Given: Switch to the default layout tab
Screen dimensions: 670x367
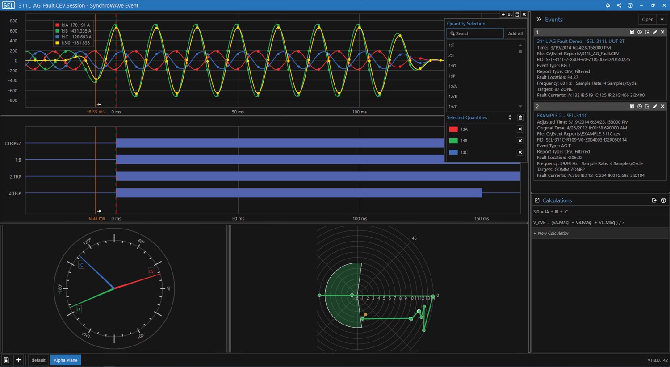Looking at the screenshot, I should coord(38,360).
